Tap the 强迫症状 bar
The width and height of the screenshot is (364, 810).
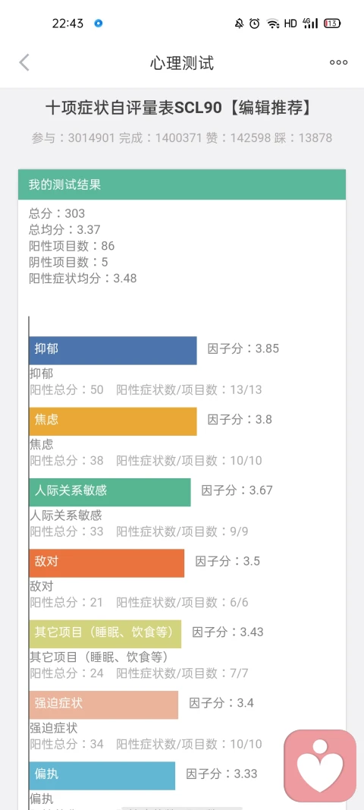click(103, 704)
